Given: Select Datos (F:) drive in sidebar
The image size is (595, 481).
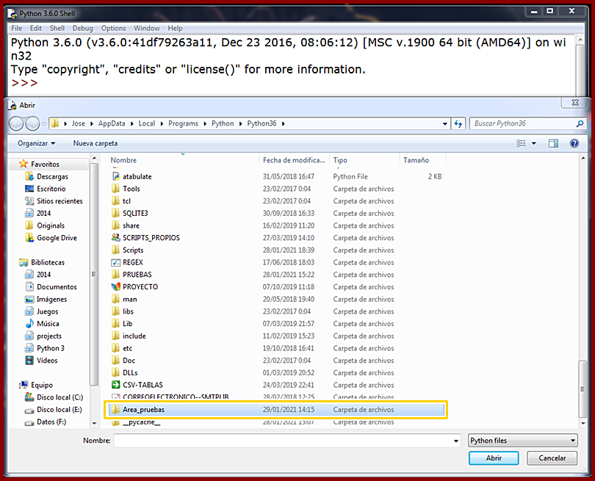Looking at the screenshot, I should click(51, 422).
